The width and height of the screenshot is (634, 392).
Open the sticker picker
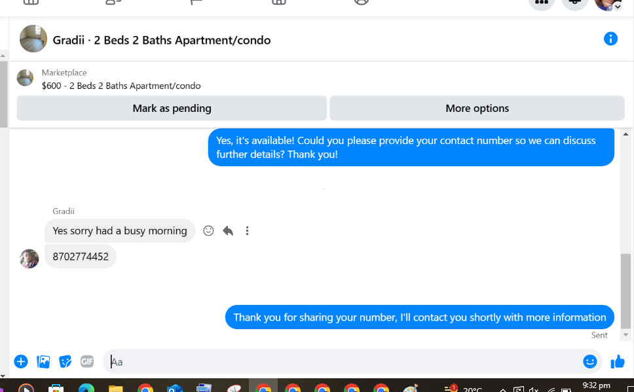point(65,361)
